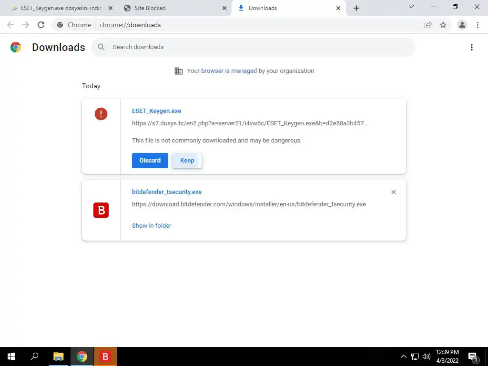
Task: Open the Action Center notifications icon
Action: coord(473,356)
